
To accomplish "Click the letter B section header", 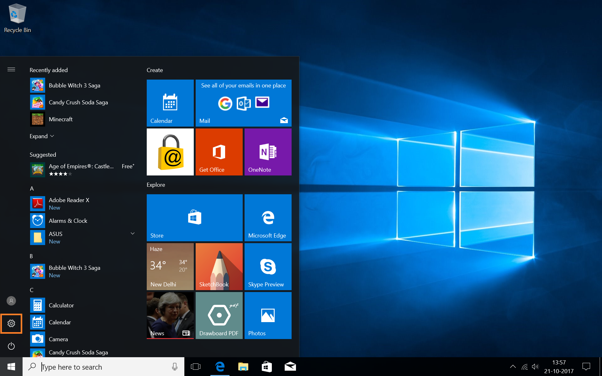I will pos(31,256).
